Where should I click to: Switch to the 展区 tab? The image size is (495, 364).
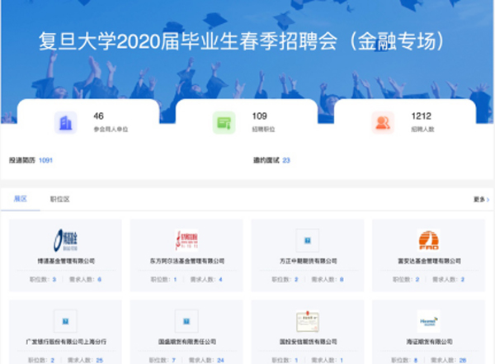20,199
